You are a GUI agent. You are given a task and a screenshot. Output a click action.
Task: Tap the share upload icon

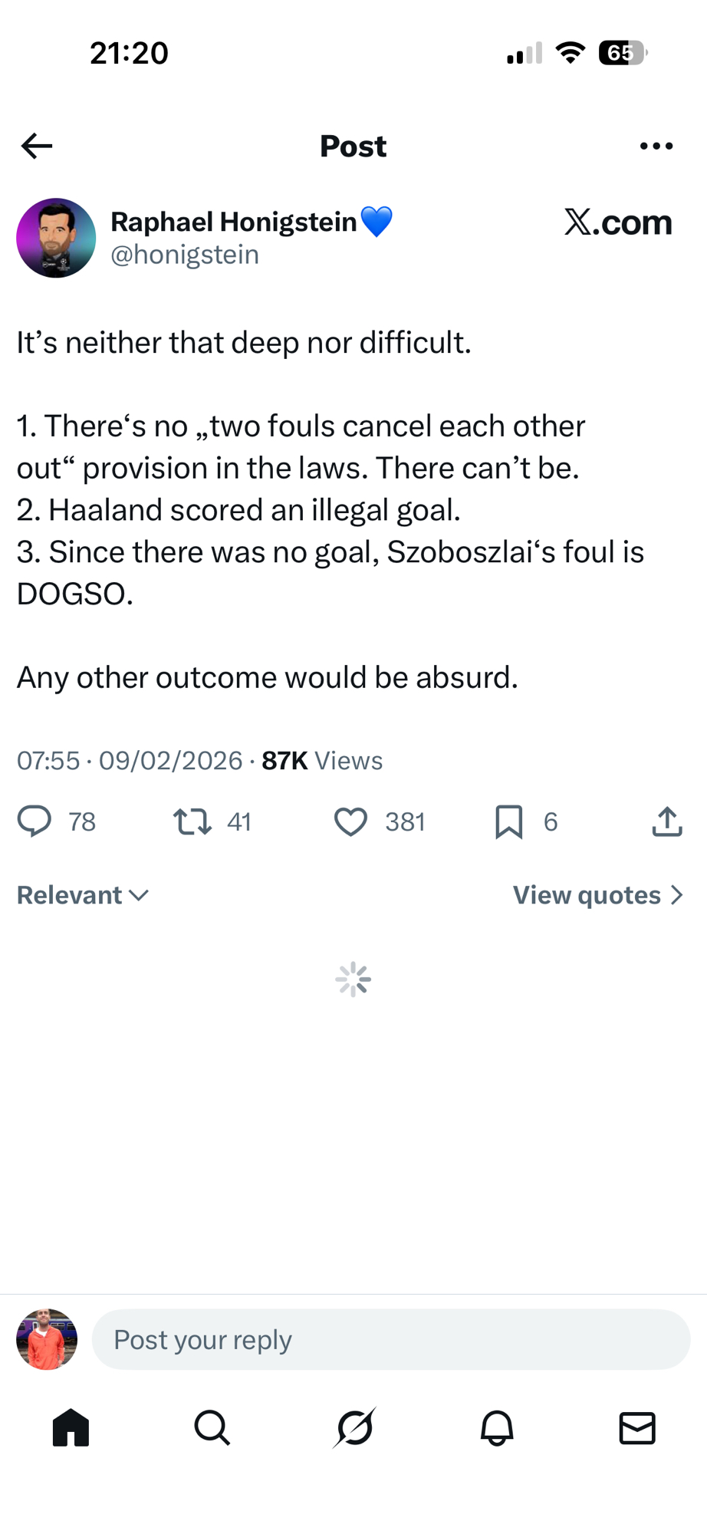coord(666,821)
